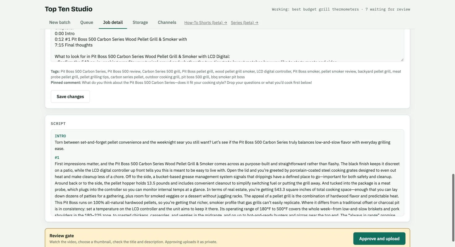Follow the Series (beta) link
The image size is (455, 247).
[245, 23]
